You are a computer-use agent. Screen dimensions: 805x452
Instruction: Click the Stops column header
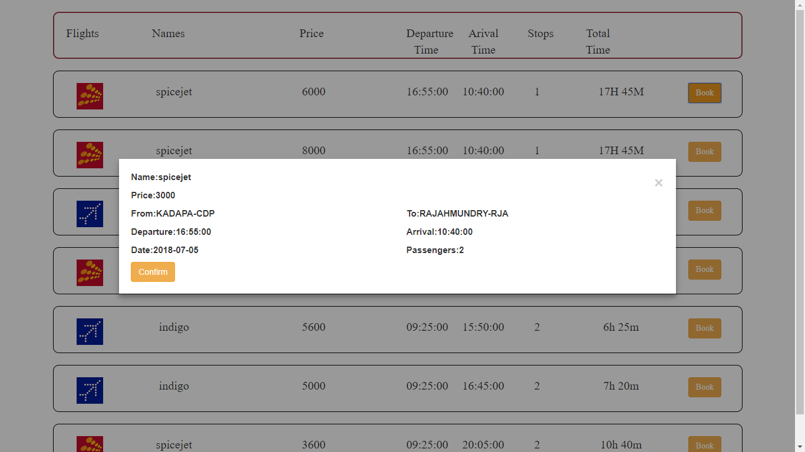coord(540,34)
